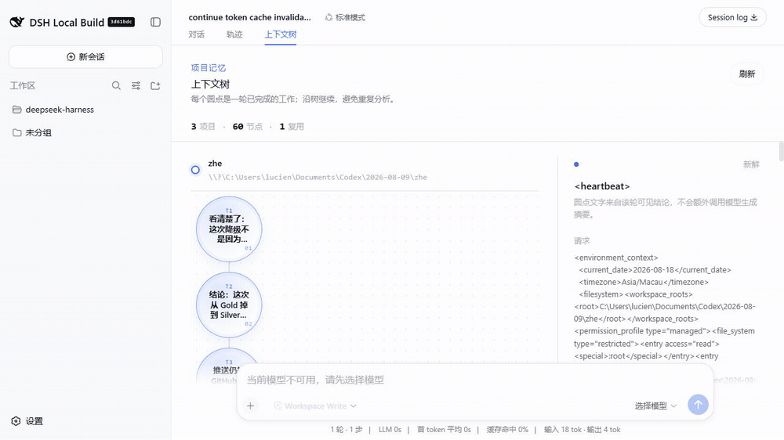Click the 60 节点 count

[x=248, y=127]
